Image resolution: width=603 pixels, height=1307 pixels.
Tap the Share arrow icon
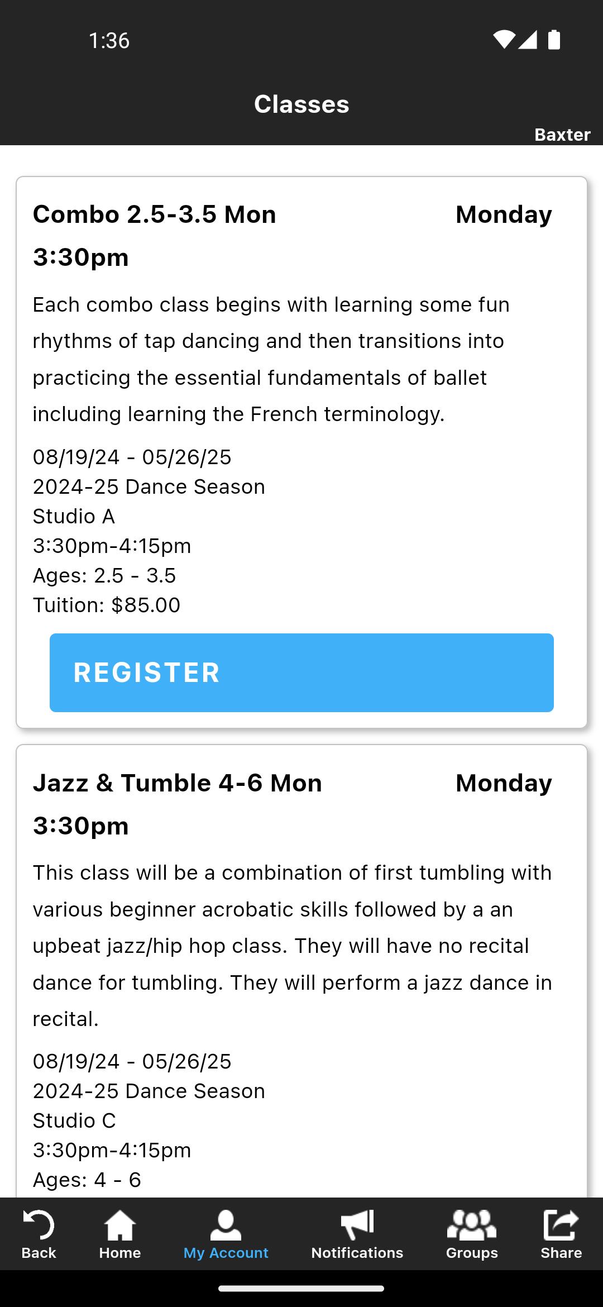(x=561, y=1225)
